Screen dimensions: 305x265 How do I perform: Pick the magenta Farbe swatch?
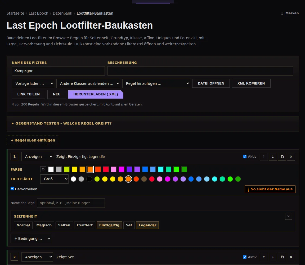122,169
